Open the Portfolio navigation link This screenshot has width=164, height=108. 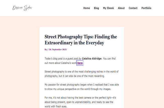146,8
